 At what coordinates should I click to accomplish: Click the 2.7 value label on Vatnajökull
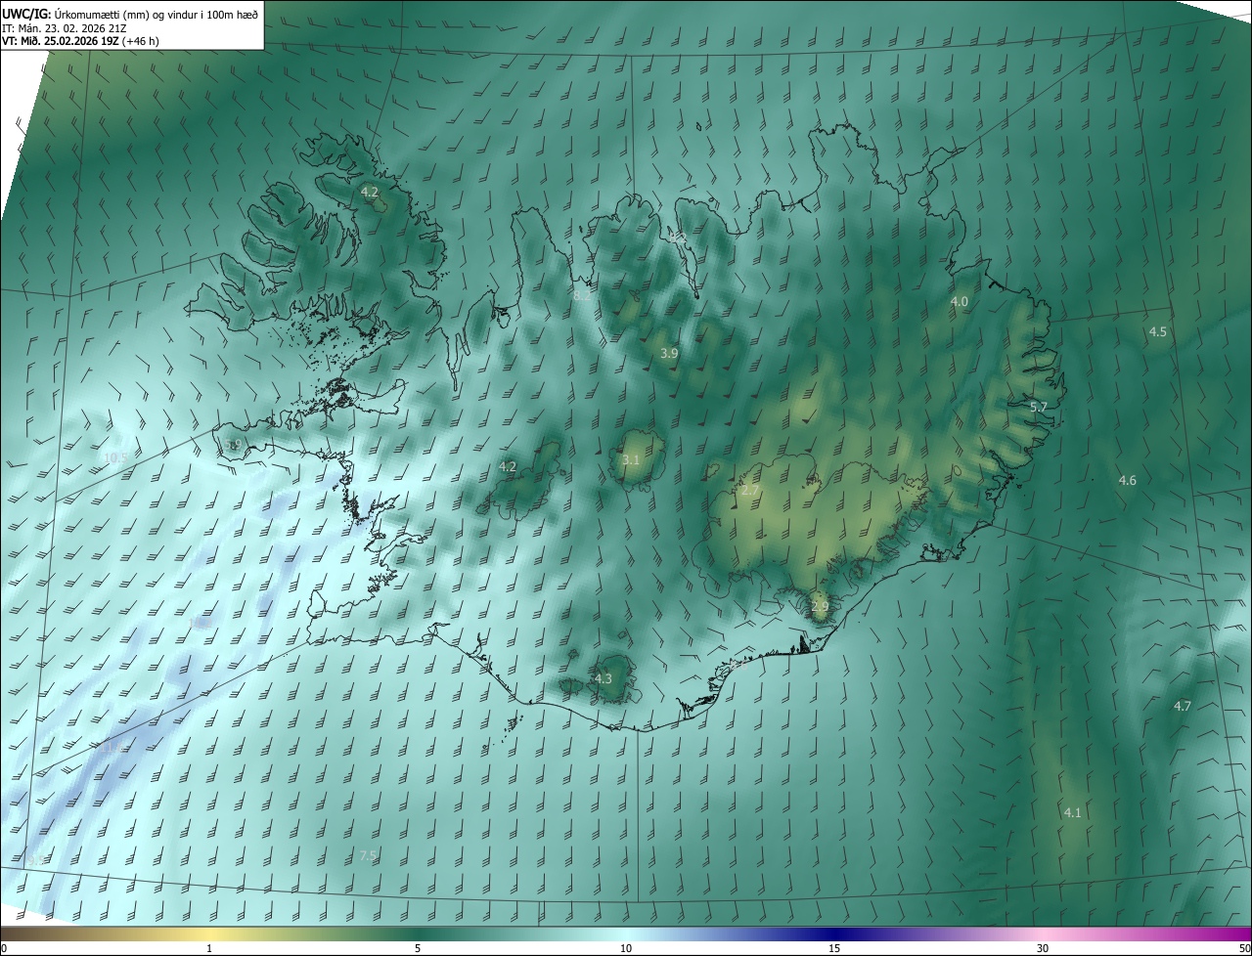pyautogui.click(x=750, y=491)
